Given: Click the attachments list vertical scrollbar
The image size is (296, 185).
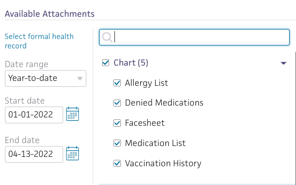Looking at the screenshot, I should coord(296,117).
